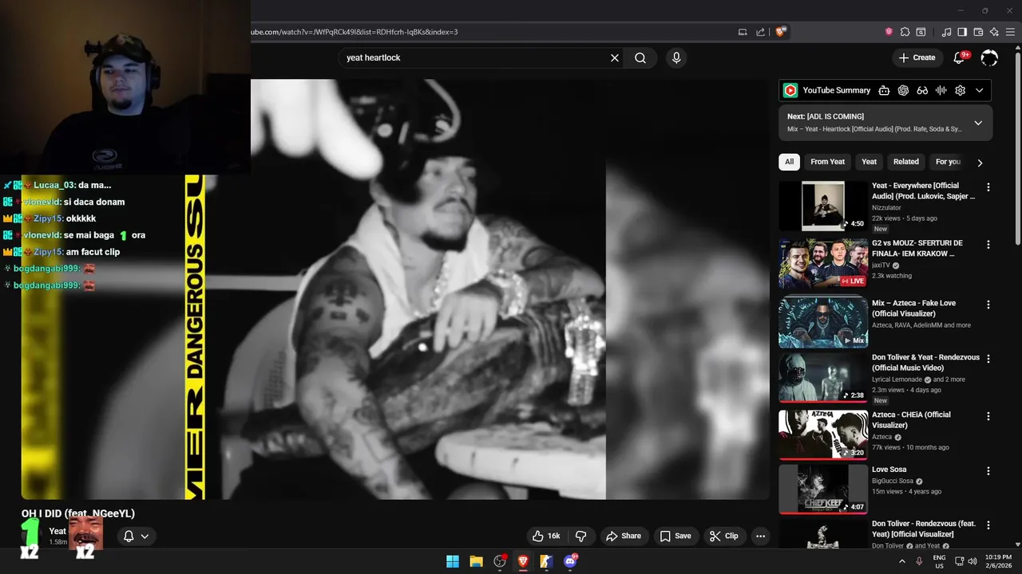Clear the YouTube search box text
Screen dimensions: 1022x574
point(615,58)
